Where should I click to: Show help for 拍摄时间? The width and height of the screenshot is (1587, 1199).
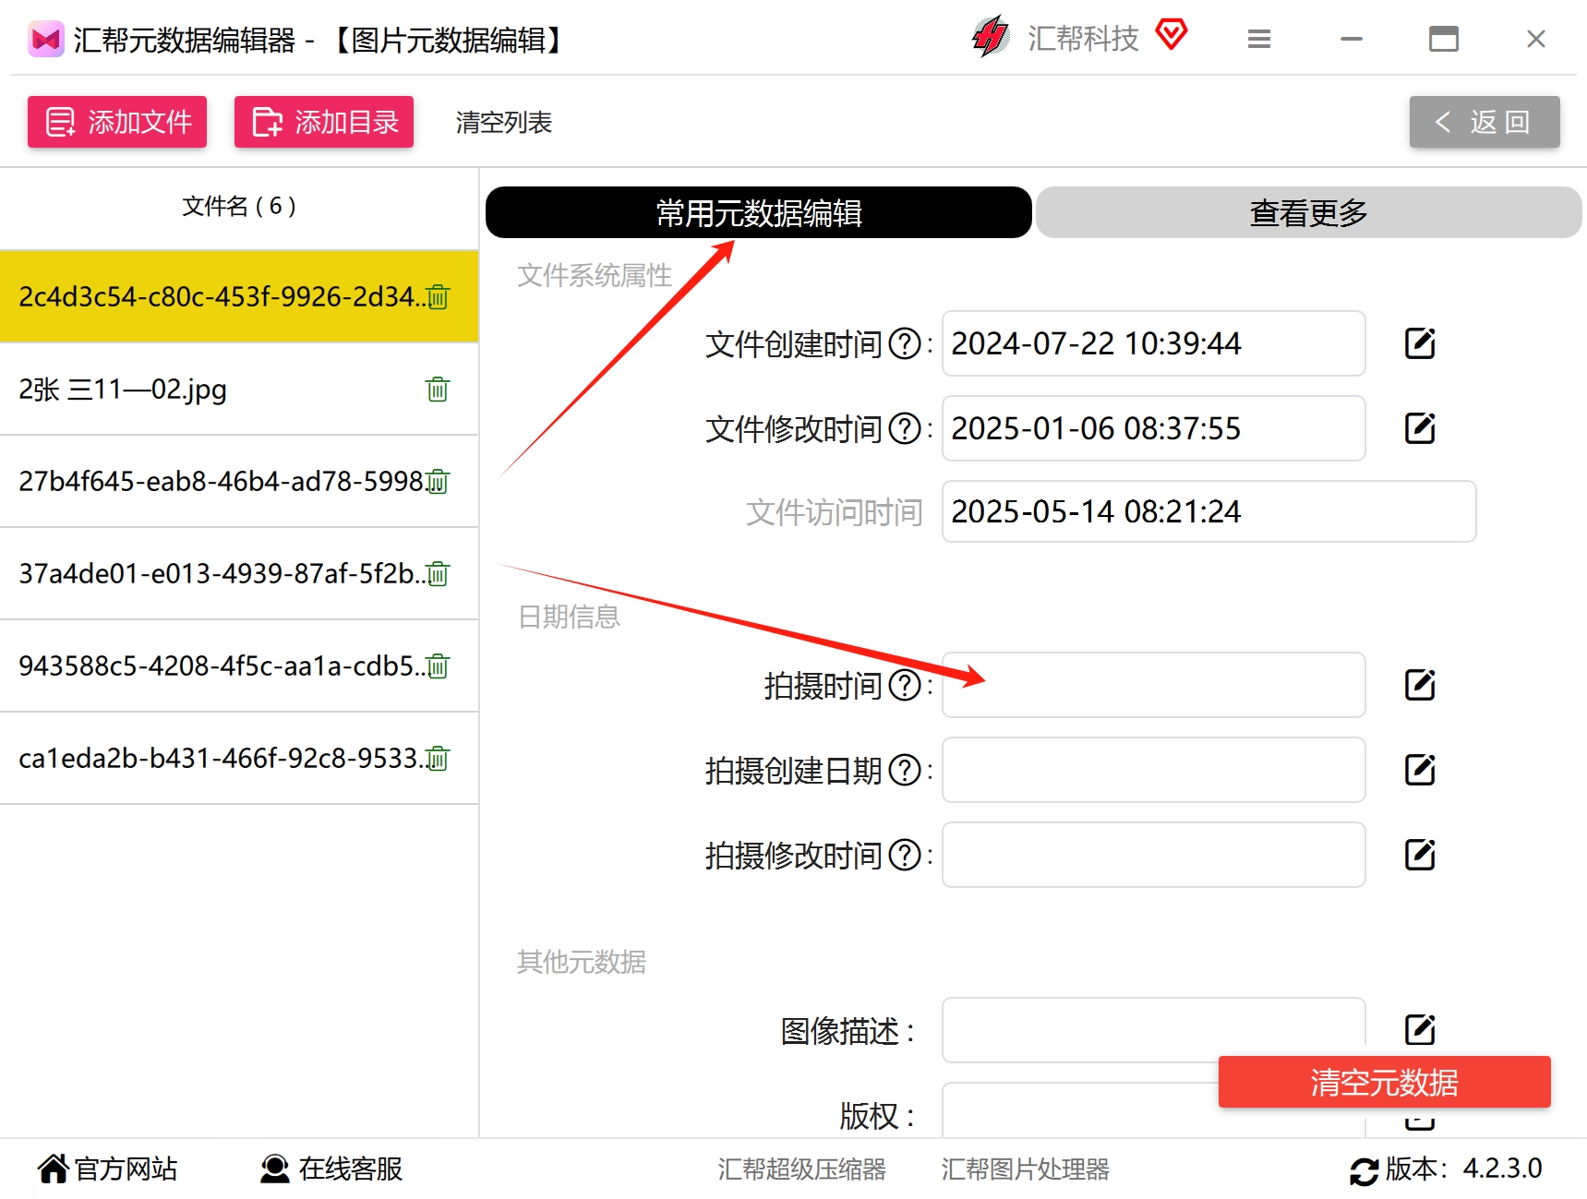coord(905,686)
